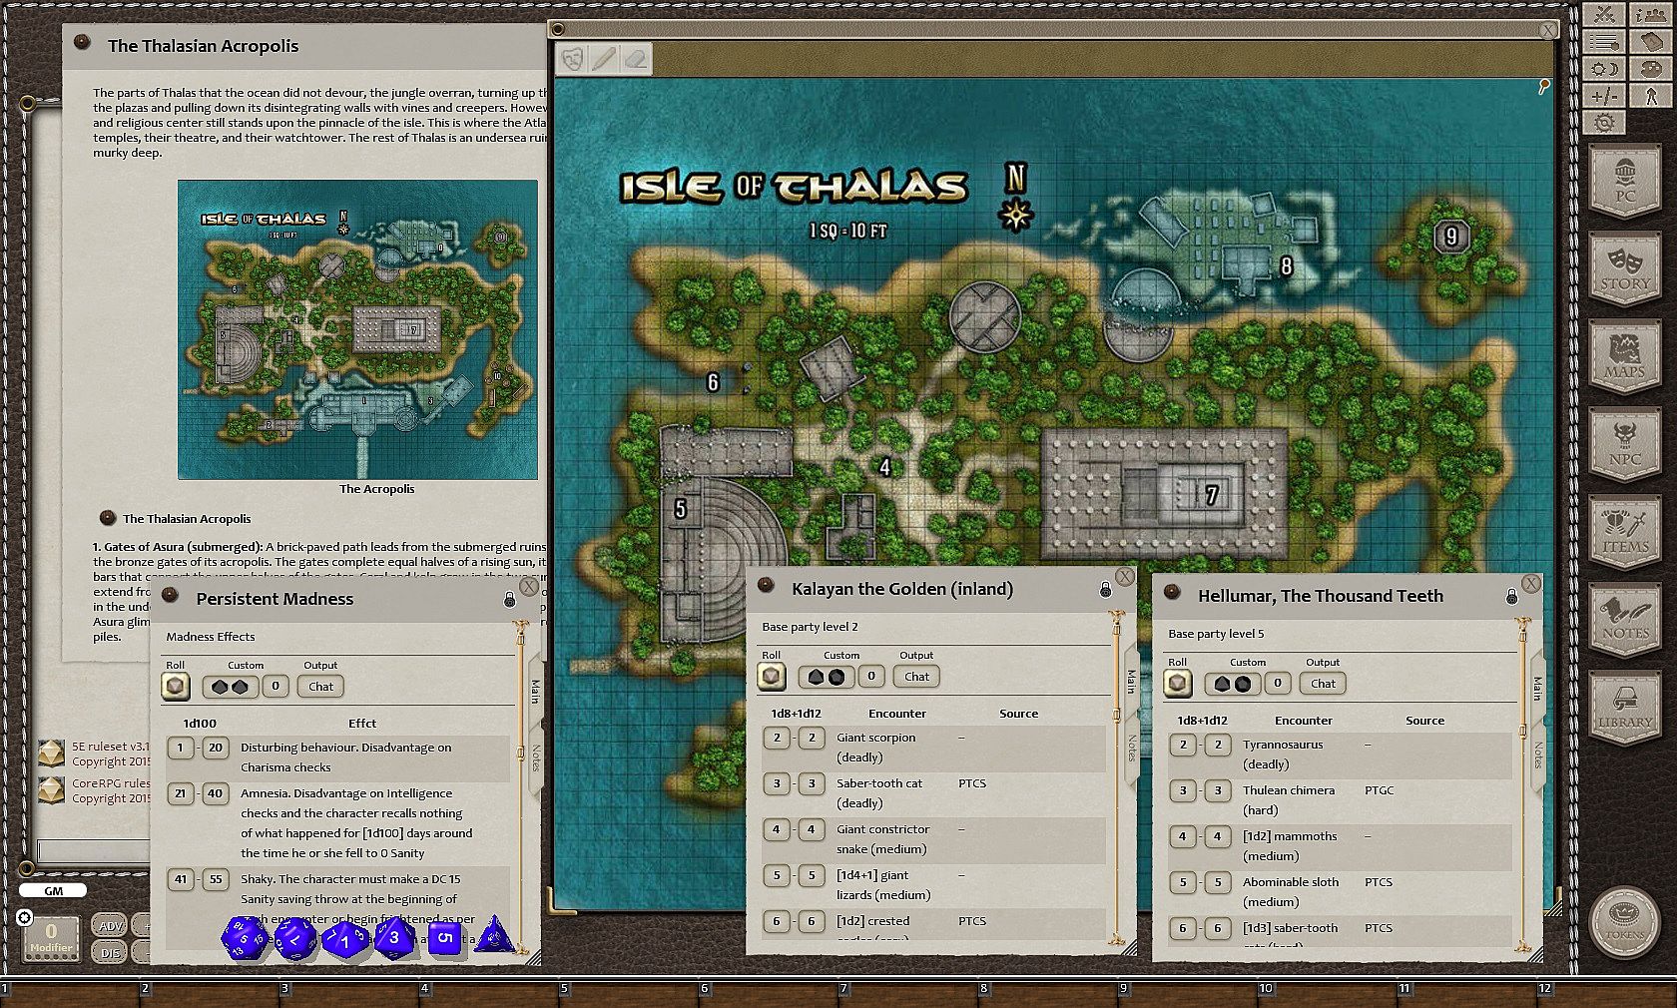Toggle the lock on Hellumar window

(x=1511, y=597)
